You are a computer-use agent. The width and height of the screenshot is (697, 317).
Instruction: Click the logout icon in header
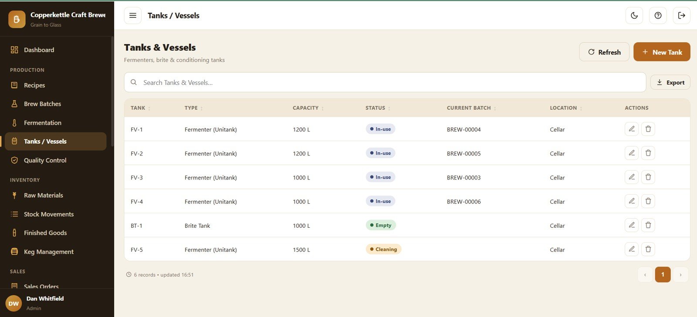pos(681,15)
